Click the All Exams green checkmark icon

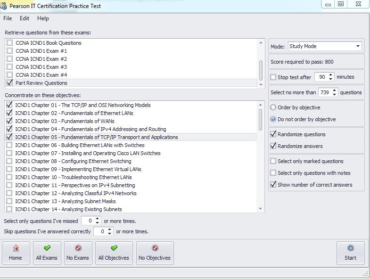(x=47, y=248)
